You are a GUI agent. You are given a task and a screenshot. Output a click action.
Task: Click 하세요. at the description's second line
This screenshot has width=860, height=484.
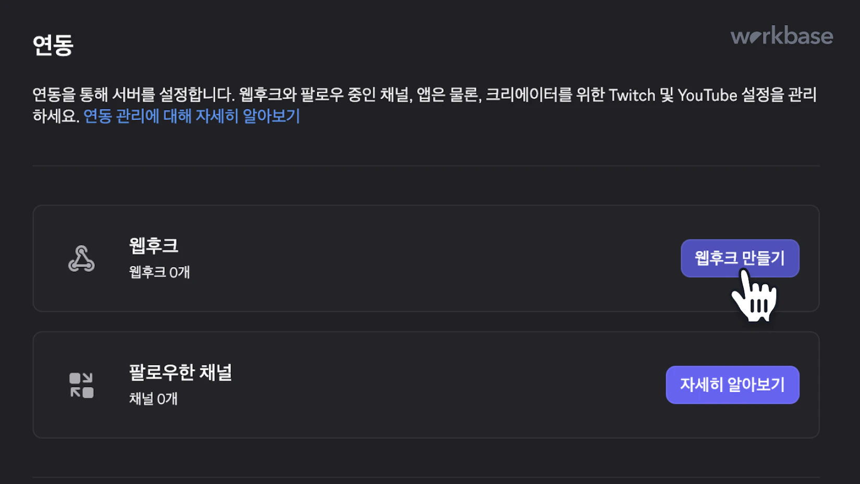click(x=56, y=116)
